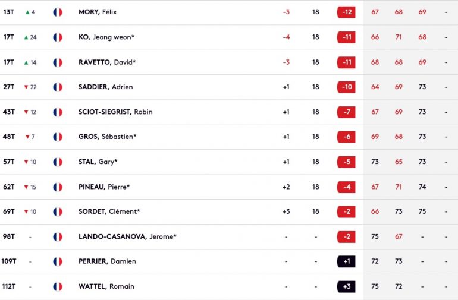Screen dimensions: 458x300
Task: Click the flag beside WATTEL, Romain
Action: pos(58,286)
